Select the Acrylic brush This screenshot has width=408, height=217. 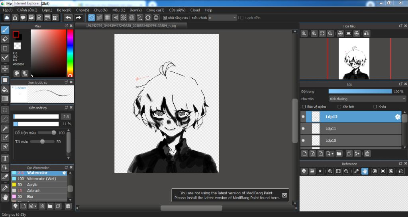point(39,184)
